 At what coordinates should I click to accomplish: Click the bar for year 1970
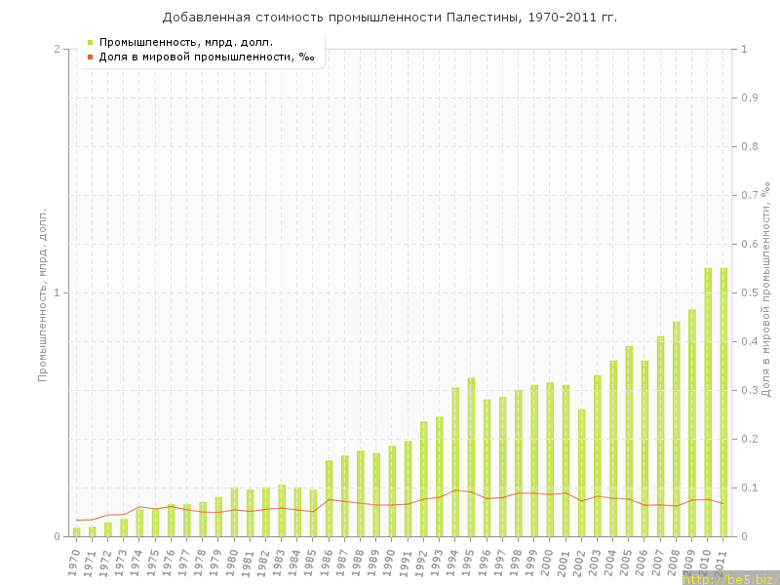(x=76, y=531)
